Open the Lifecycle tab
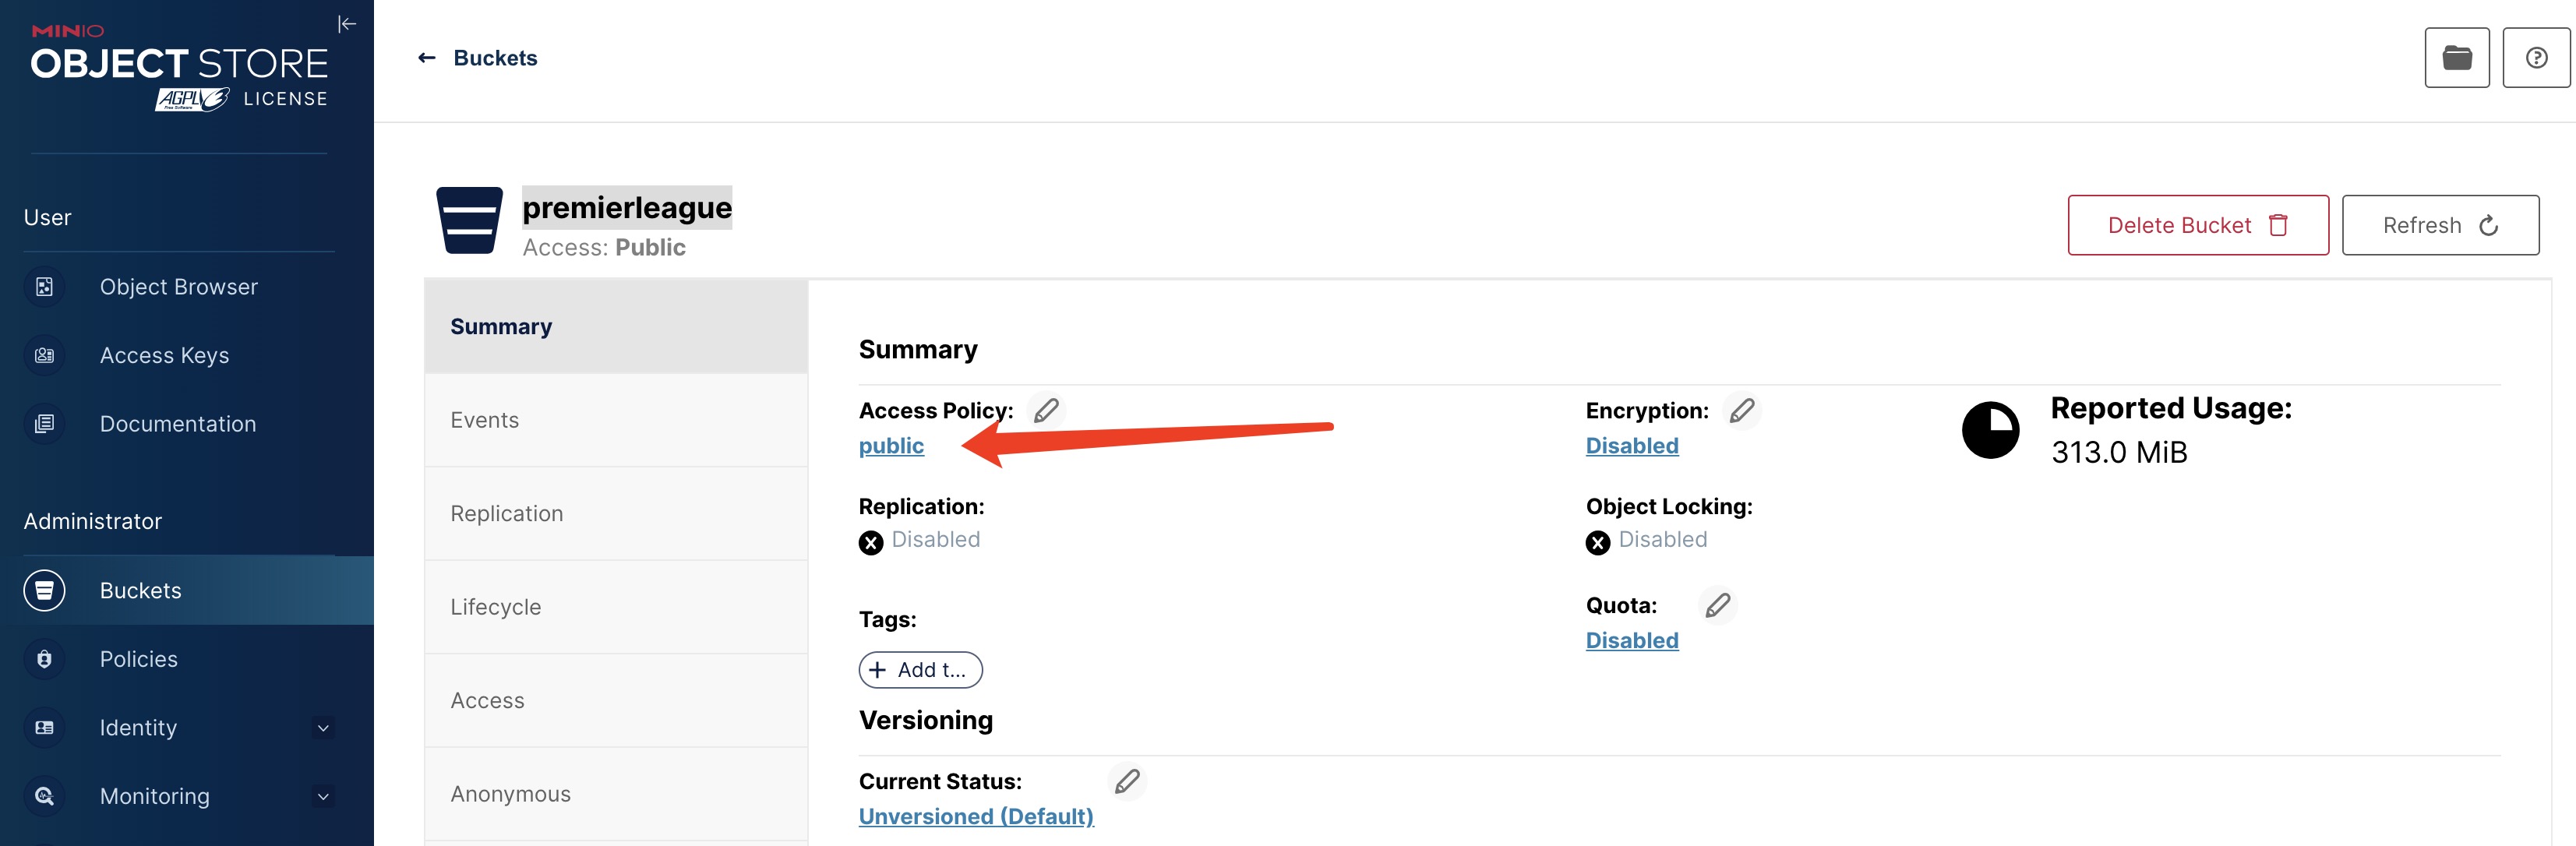 [616, 607]
